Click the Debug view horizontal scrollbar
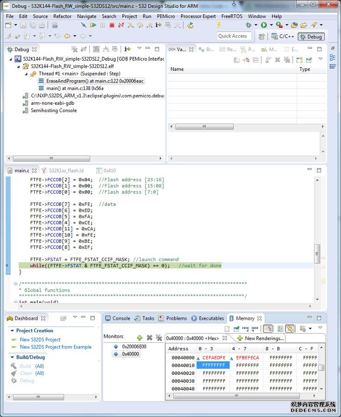The image size is (341, 417). pos(51,158)
